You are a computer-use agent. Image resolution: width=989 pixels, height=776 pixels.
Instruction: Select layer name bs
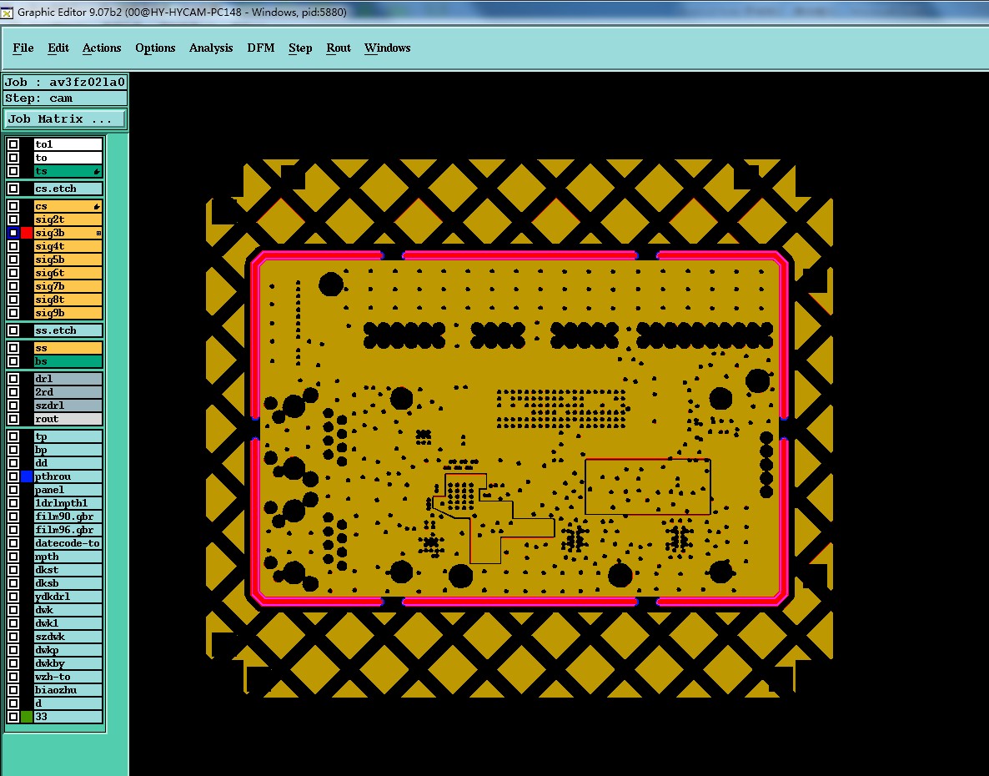[68, 361]
